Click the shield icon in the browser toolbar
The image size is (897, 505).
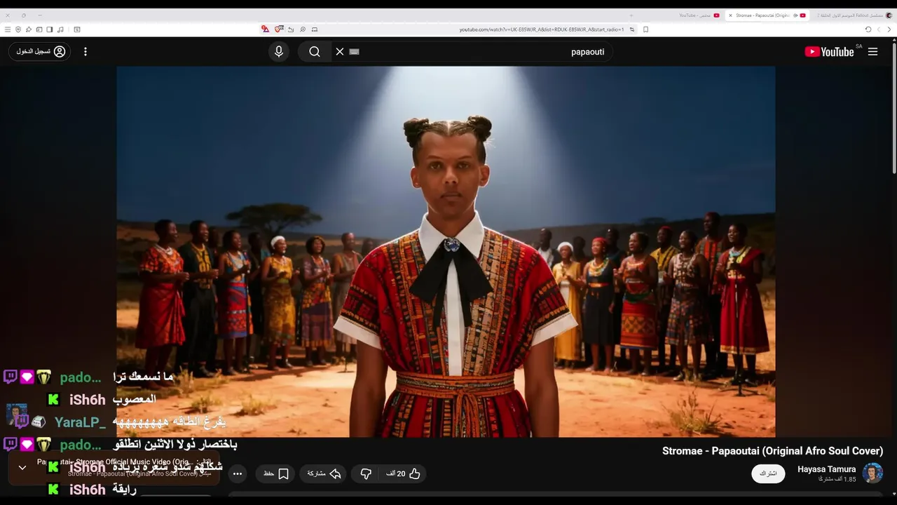click(x=18, y=29)
